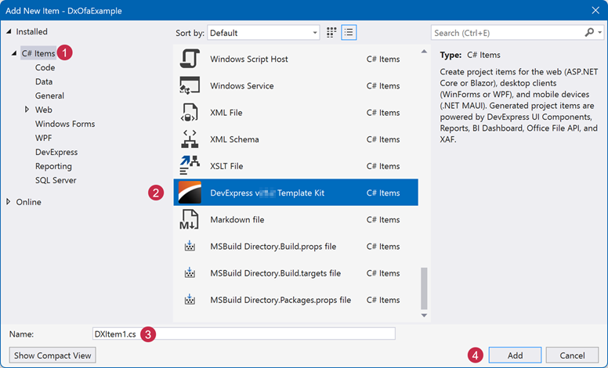Image resolution: width=608 pixels, height=368 pixels.
Task: Open the Sort by Default dropdown
Action: 264,33
